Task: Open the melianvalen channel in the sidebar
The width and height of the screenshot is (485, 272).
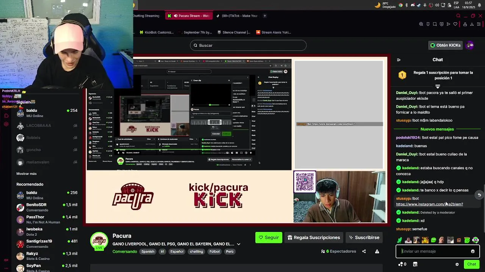Action: [47, 162]
